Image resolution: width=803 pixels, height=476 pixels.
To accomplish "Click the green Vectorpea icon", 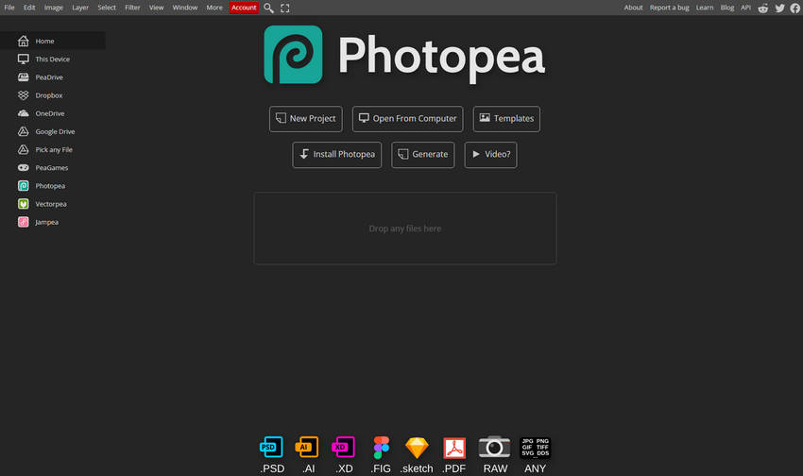I will tap(23, 204).
